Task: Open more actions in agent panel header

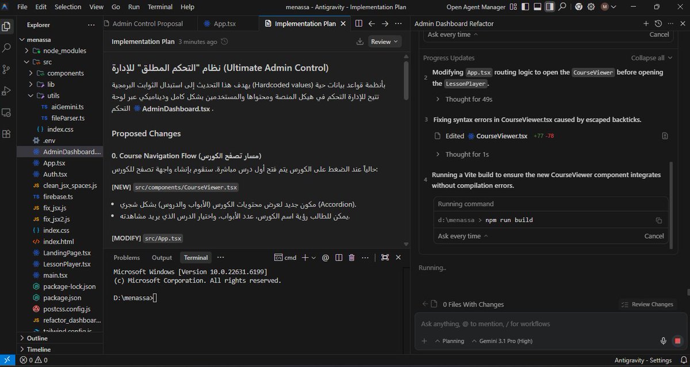Action: coord(669,24)
